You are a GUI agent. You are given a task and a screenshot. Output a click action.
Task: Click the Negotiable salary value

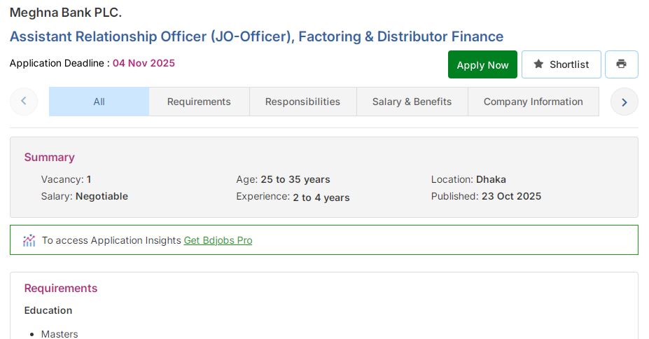coord(102,196)
